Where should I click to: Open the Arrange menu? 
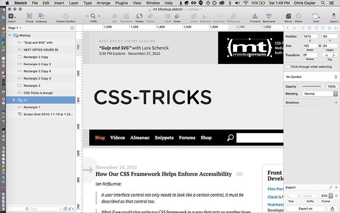click(x=103, y=3)
